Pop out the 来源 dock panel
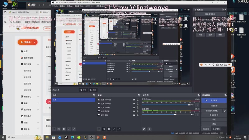 point(139,95)
